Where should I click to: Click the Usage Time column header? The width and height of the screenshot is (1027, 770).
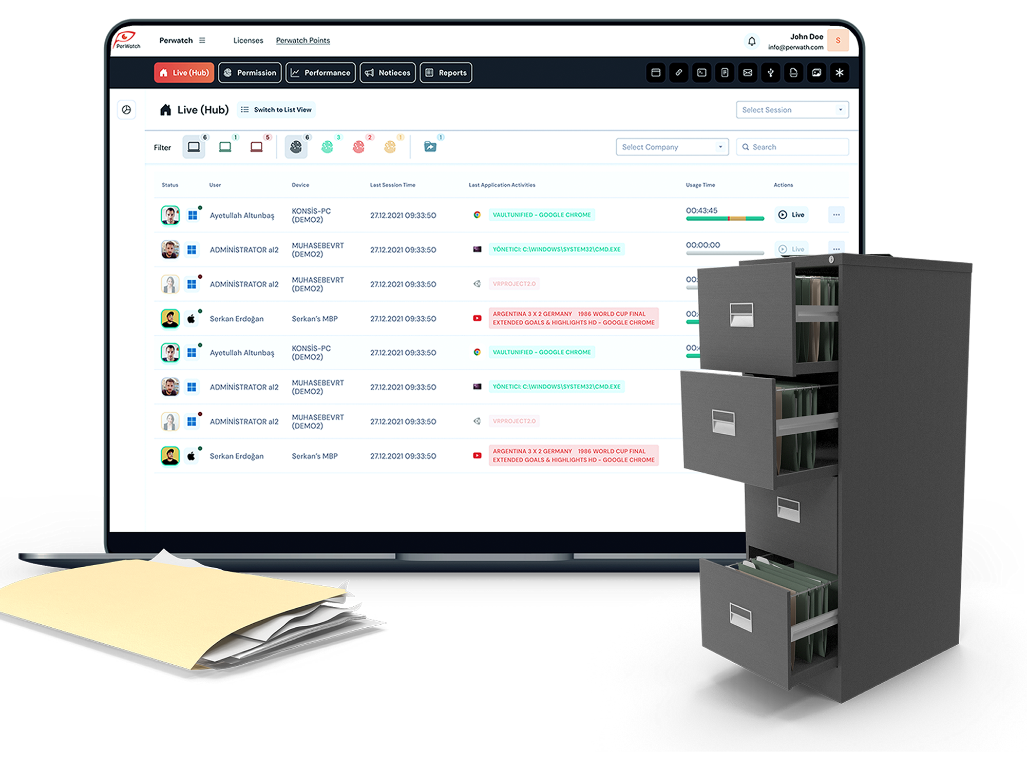(x=700, y=185)
